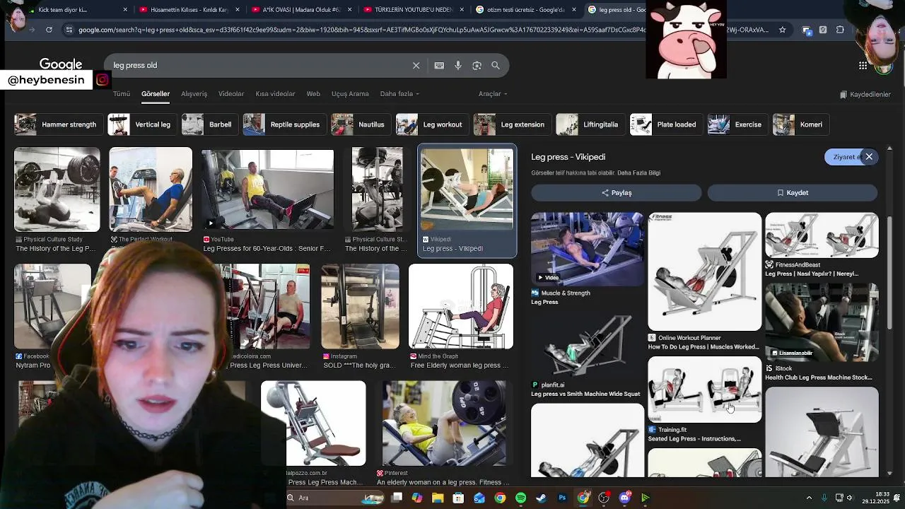Open the Uçuş Arama tab

[x=350, y=94]
